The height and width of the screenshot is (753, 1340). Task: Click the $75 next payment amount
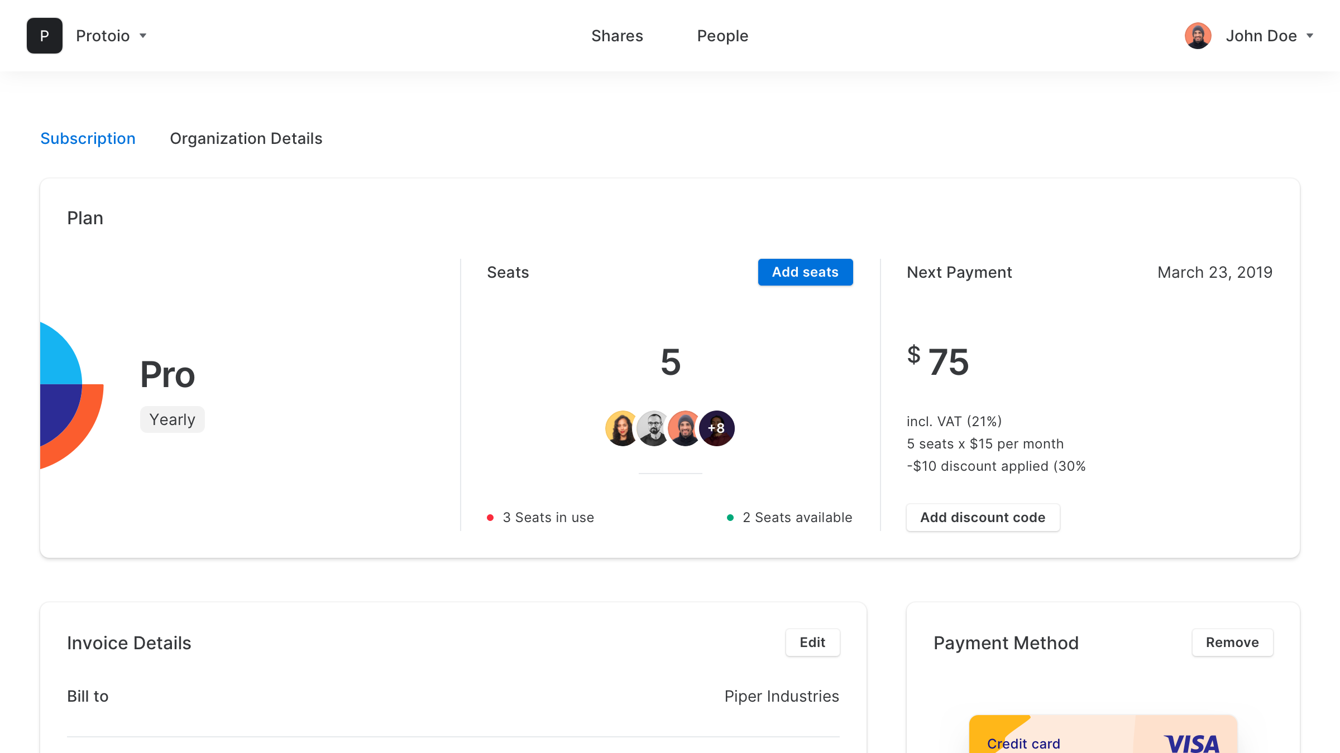pyautogui.click(x=939, y=361)
